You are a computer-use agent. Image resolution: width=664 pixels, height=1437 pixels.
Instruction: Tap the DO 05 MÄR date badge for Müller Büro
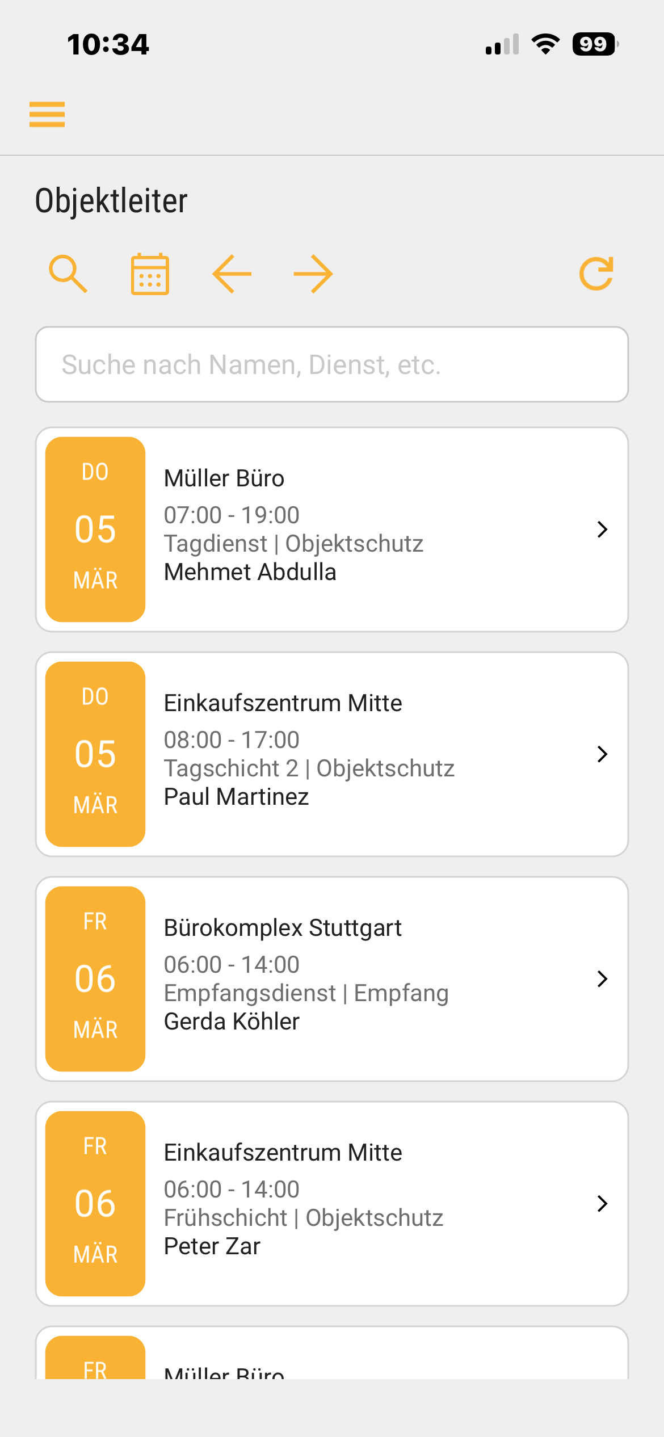click(x=95, y=530)
